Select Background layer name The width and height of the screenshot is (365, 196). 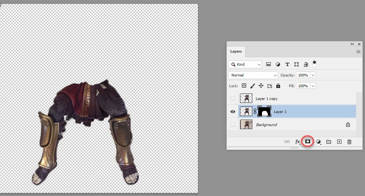267,125
